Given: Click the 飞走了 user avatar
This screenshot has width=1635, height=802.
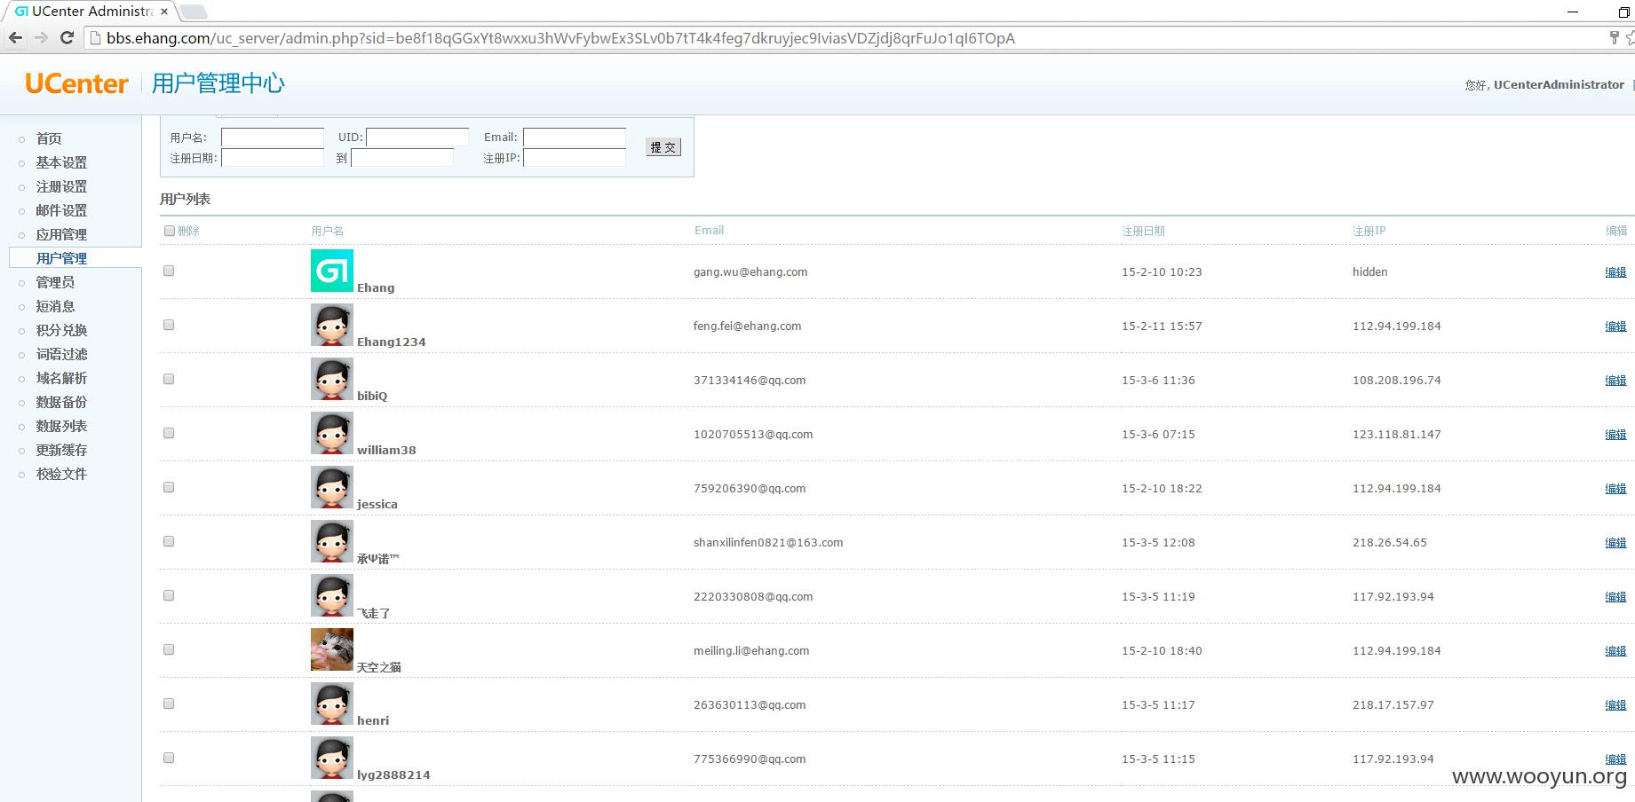Looking at the screenshot, I should (332, 595).
